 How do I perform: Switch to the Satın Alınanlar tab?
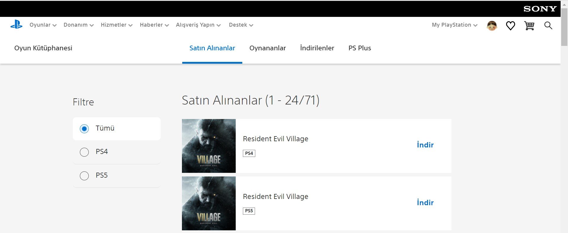click(212, 48)
